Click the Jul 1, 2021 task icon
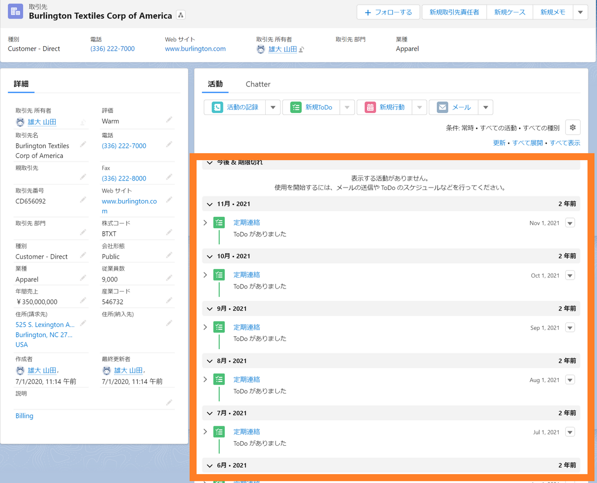This screenshot has width=597, height=483. (219, 432)
